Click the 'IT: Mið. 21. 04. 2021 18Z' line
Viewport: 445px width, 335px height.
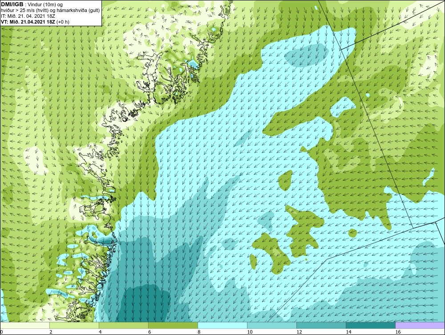[x=28, y=16]
